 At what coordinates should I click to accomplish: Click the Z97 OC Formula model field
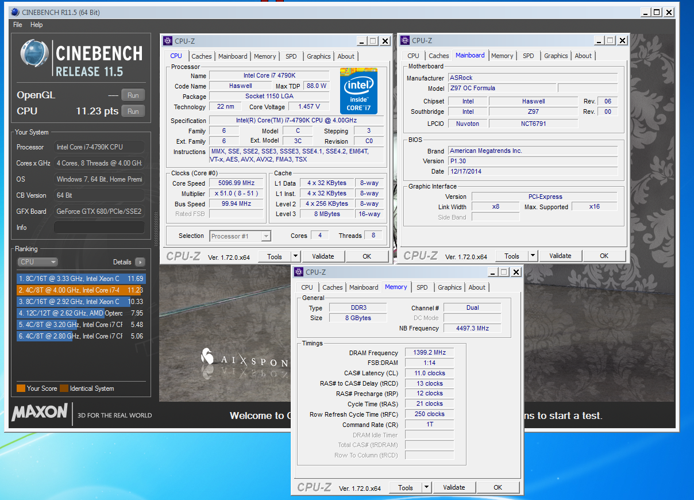tap(502, 89)
